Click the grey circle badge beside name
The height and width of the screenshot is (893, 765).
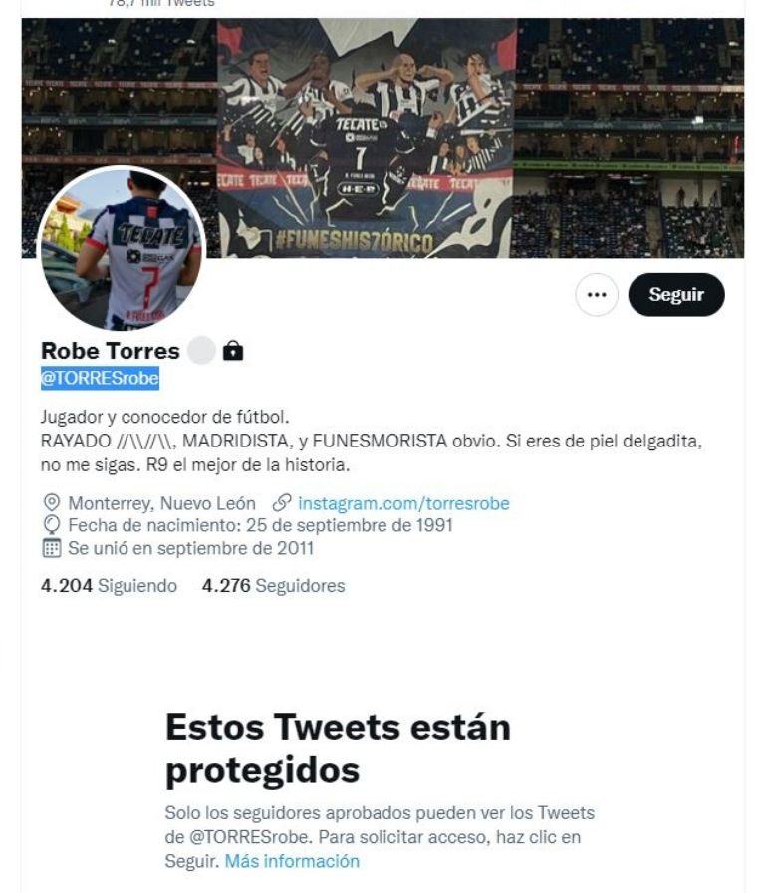201,350
